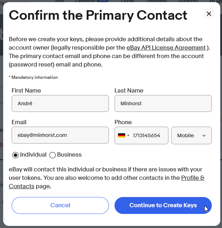Click the phone number 1713145654 field
The width and height of the screenshot is (222, 228).
pyautogui.click(x=147, y=135)
